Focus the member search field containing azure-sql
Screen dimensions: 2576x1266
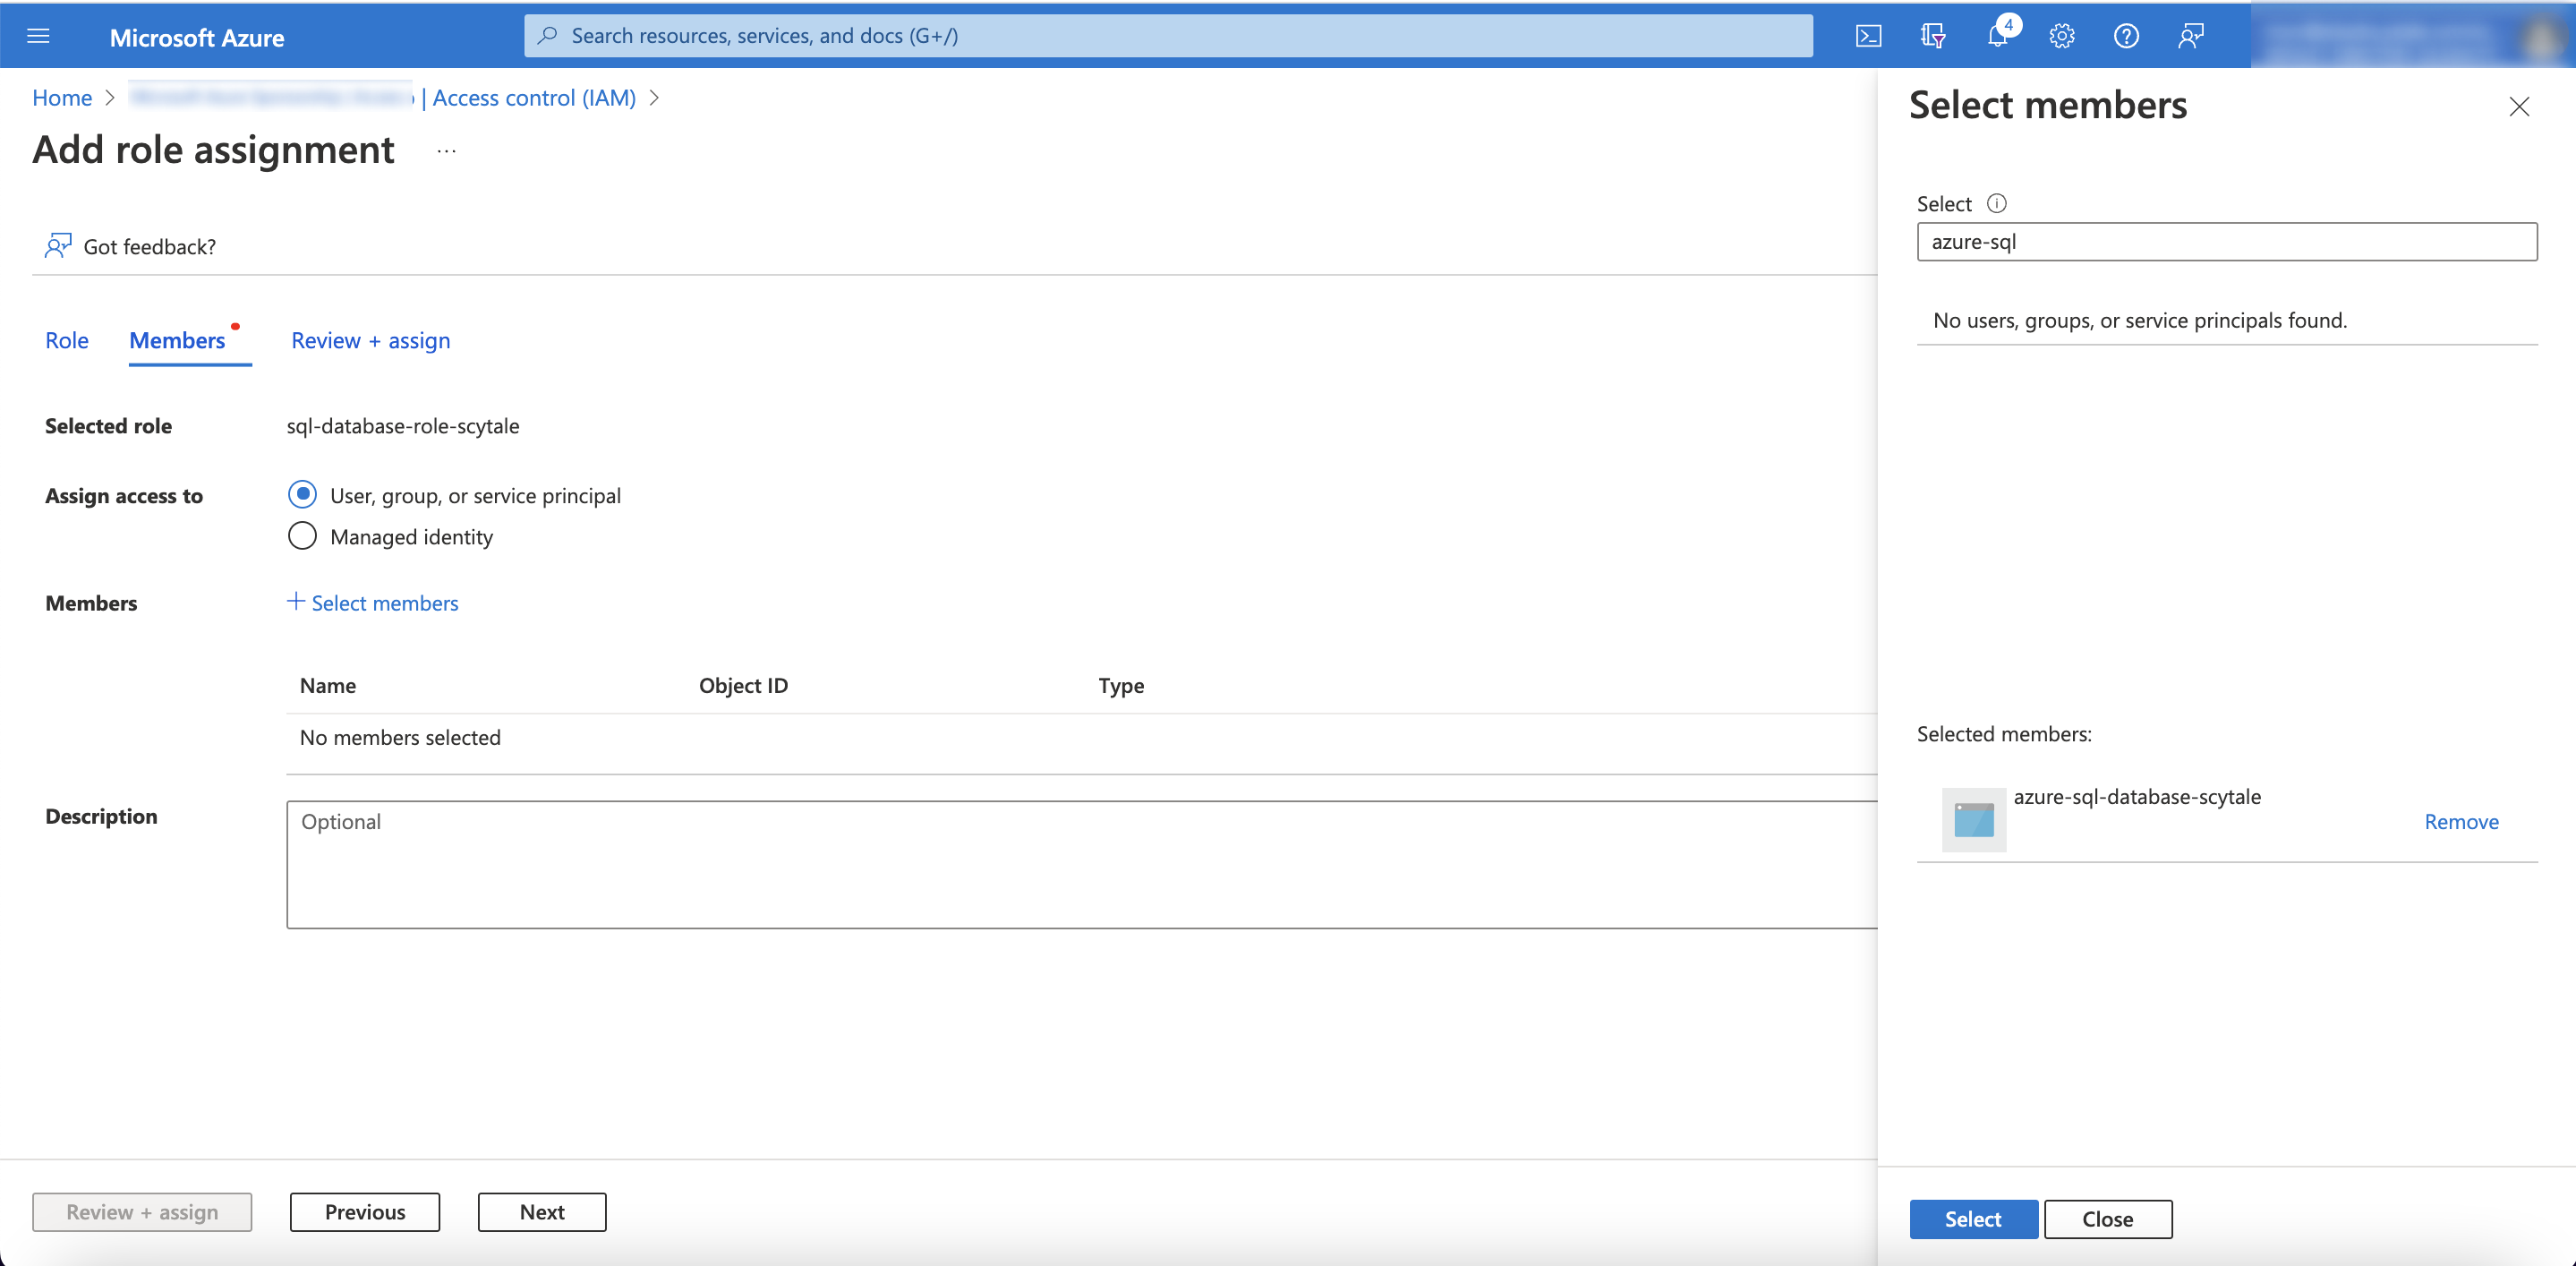(x=2227, y=242)
